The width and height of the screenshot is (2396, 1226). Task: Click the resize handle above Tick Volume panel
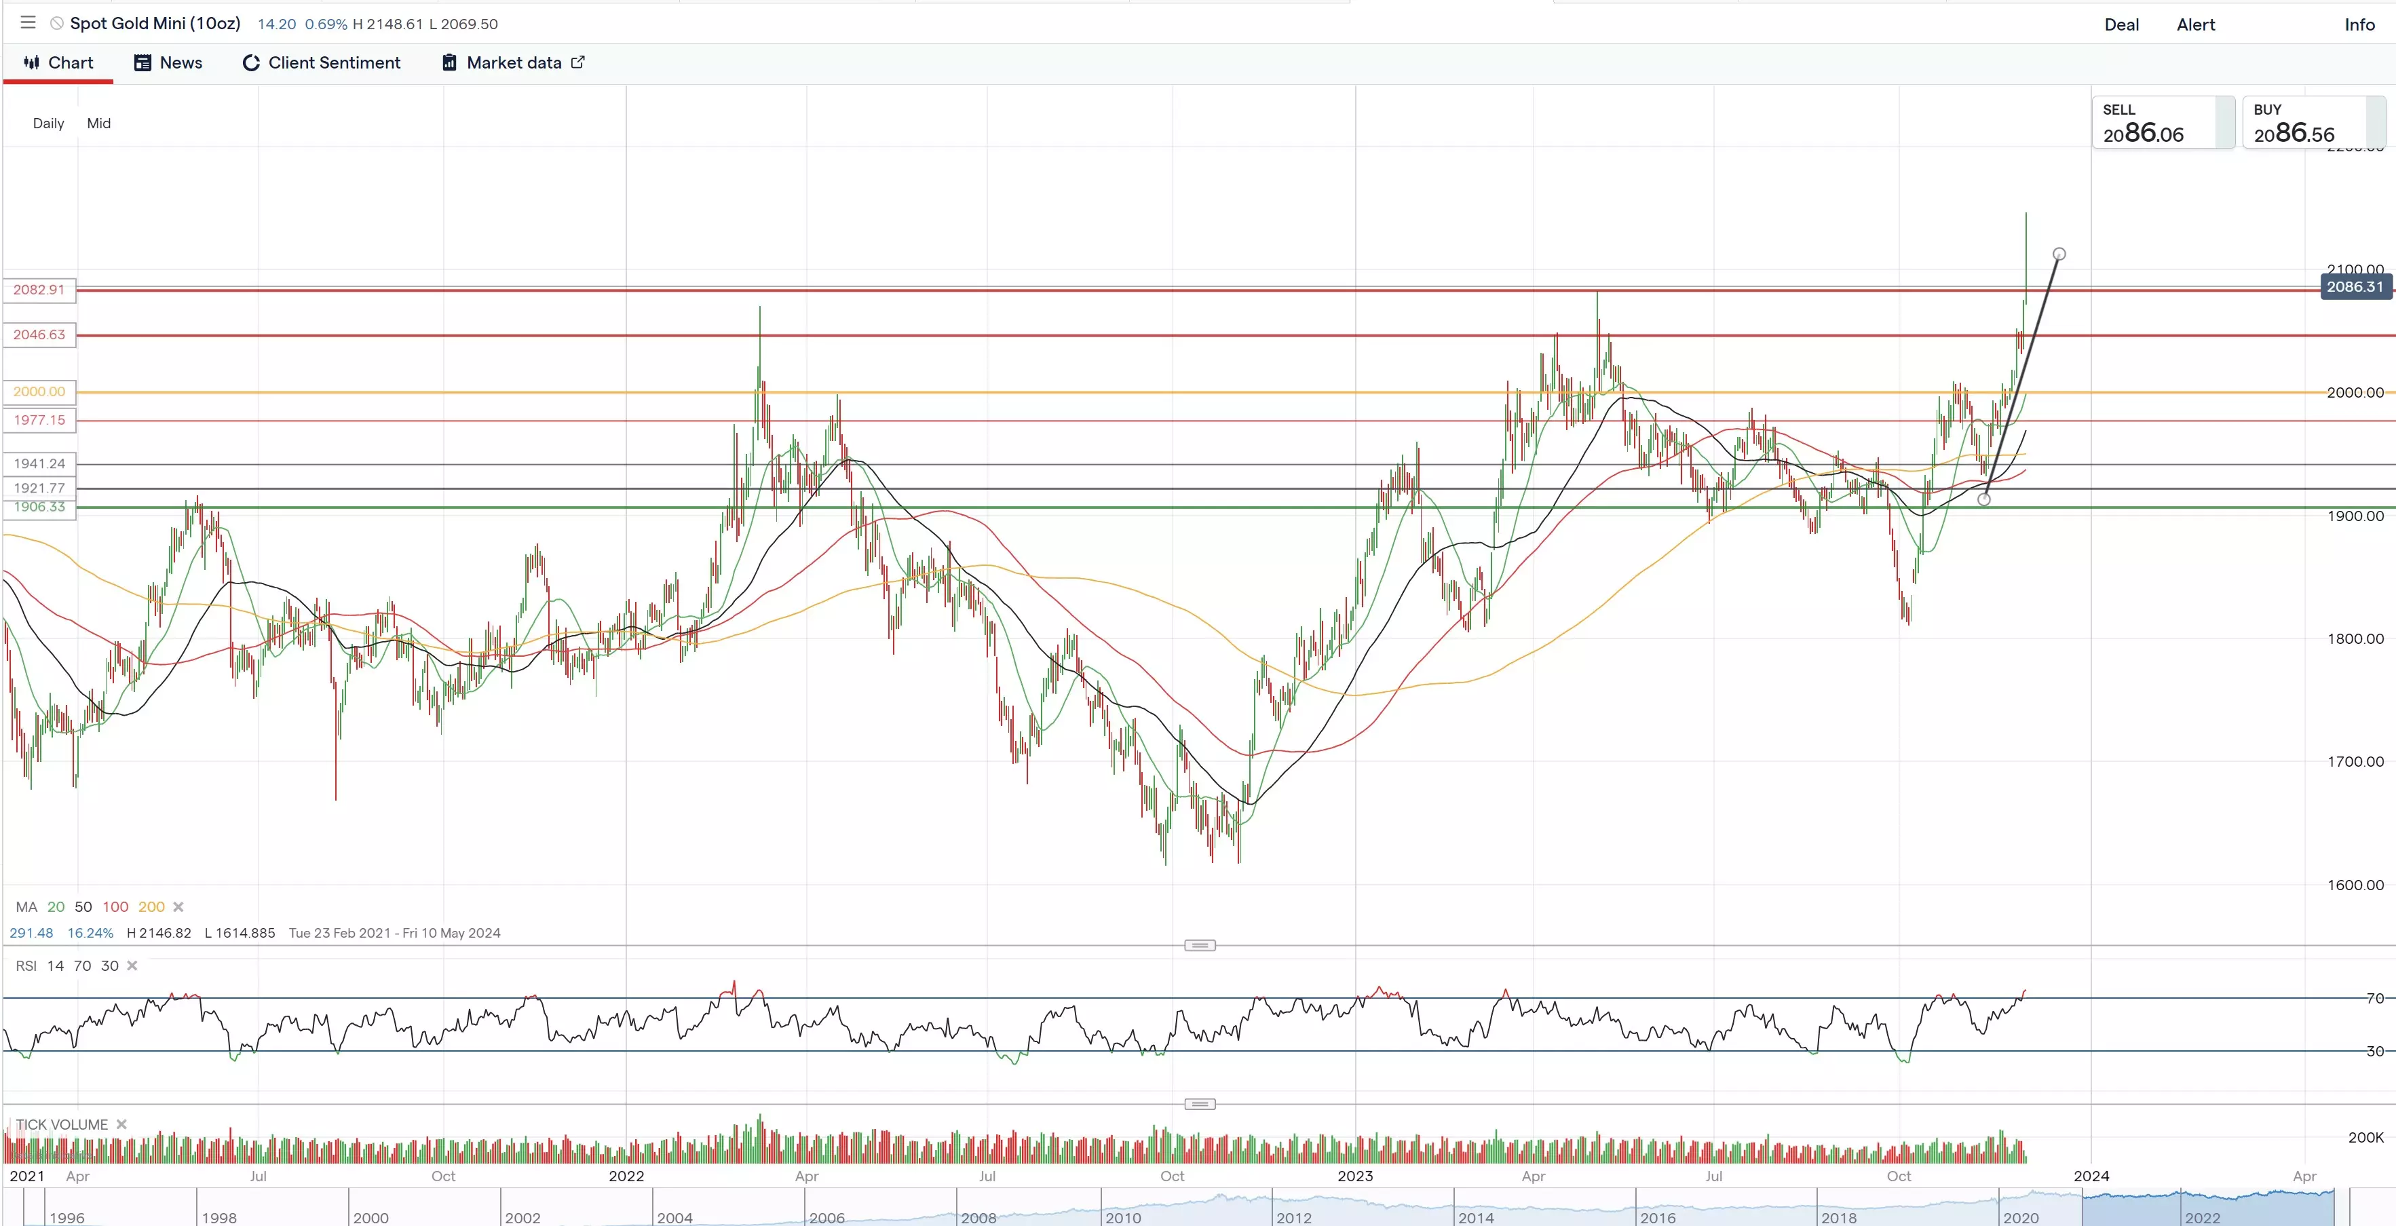coord(1199,1104)
